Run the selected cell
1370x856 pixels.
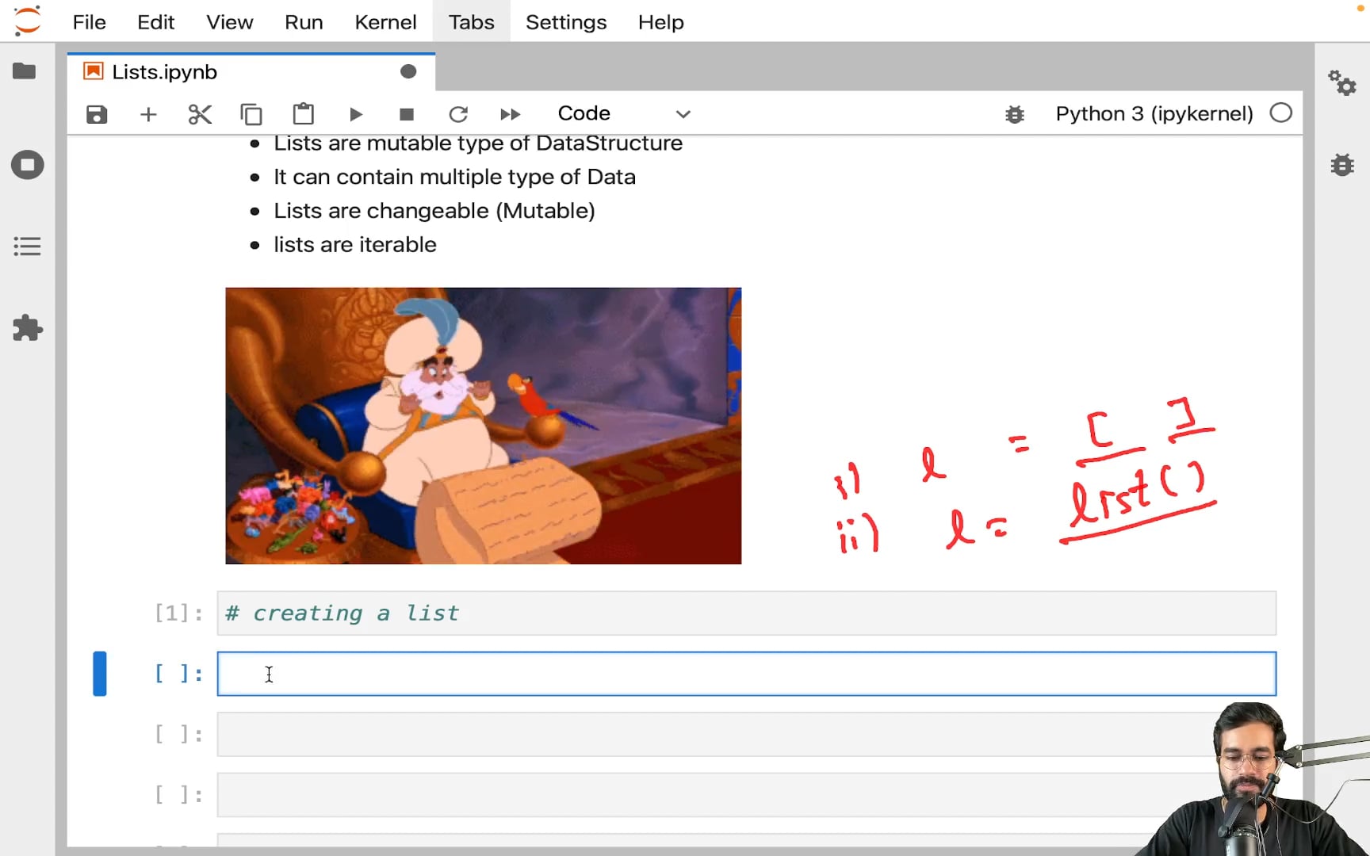pyautogui.click(x=355, y=114)
